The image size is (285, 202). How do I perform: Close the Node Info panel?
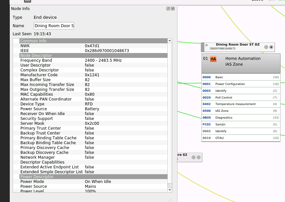click(x=173, y=8)
